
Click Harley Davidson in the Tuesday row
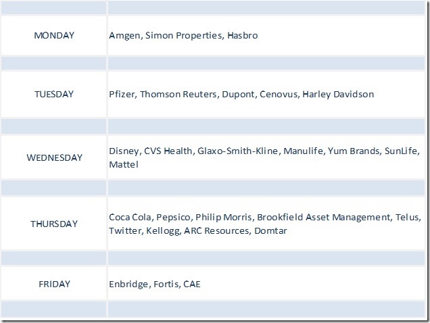coord(338,94)
